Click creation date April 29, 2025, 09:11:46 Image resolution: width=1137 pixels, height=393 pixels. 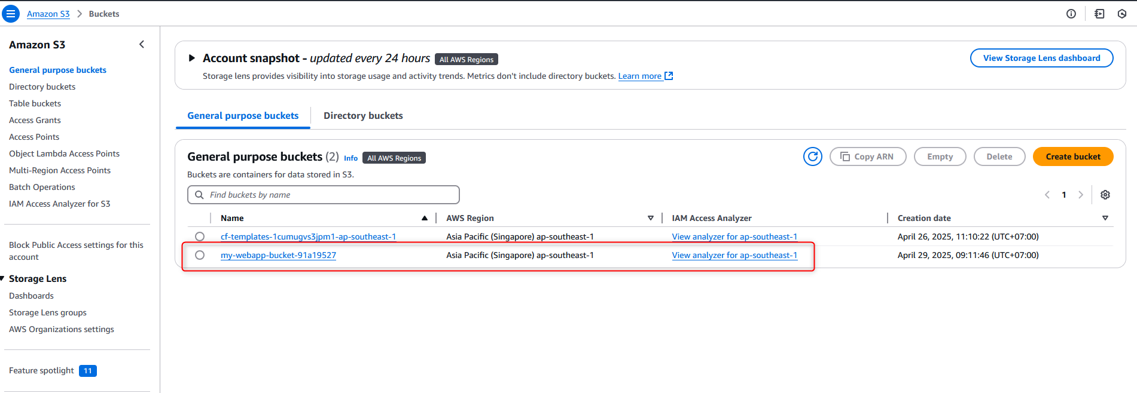click(x=968, y=255)
